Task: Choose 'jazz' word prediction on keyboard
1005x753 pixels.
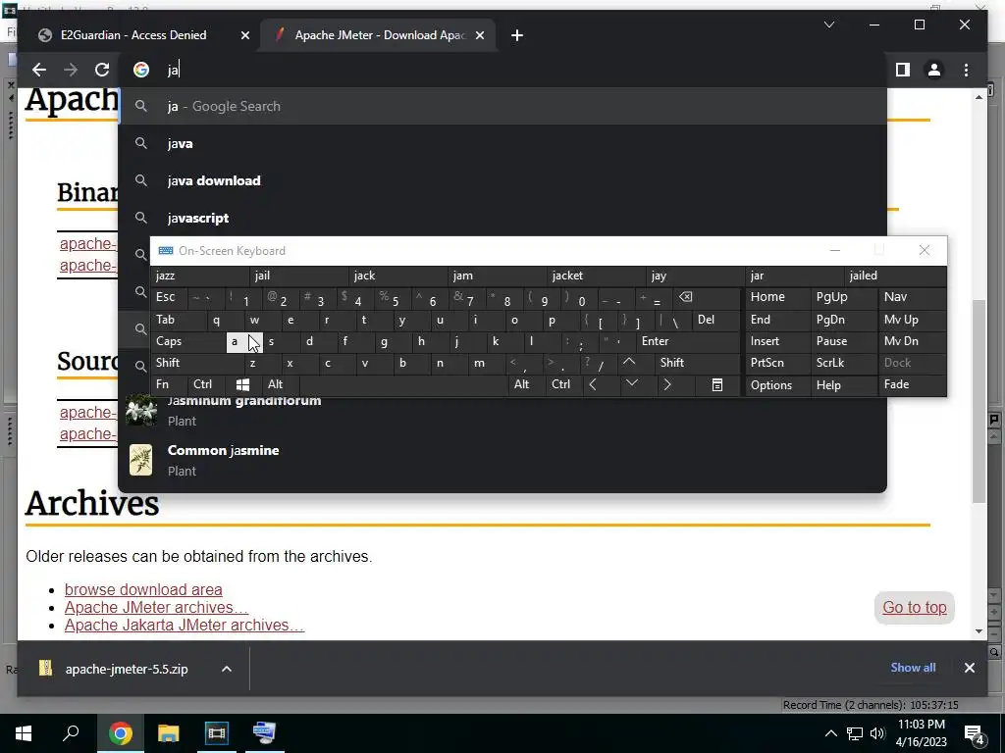Action: click(200, 276)
